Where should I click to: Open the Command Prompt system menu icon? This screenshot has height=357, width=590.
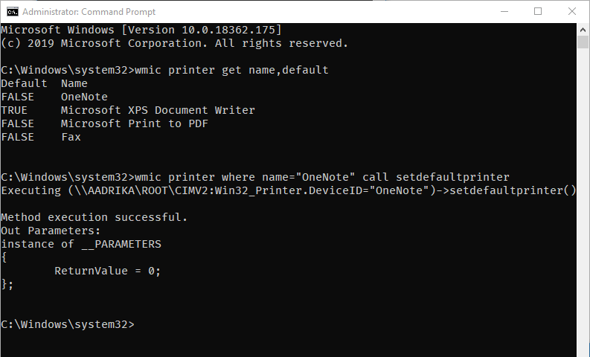click(13, 11)
